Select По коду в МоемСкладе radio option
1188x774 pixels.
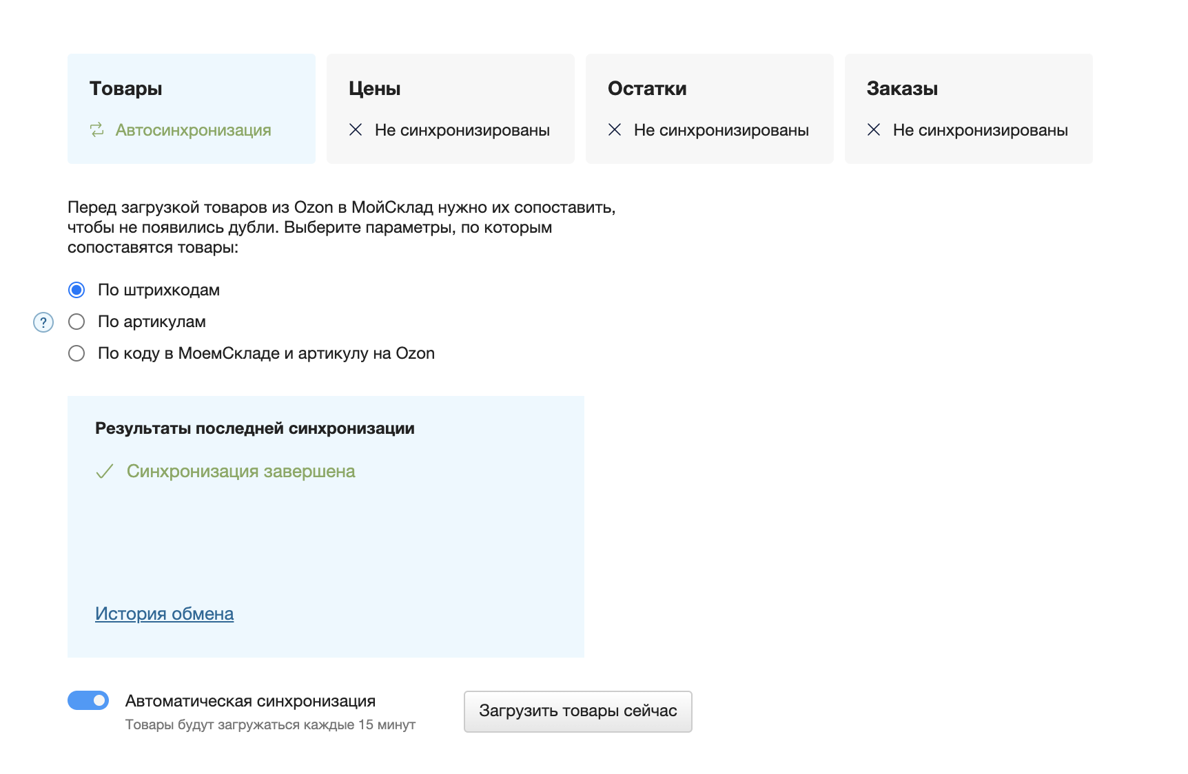(76, 353)
